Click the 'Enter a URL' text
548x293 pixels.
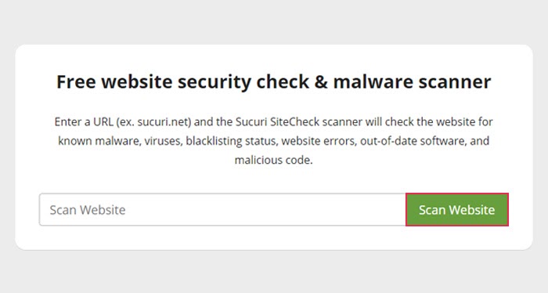click(84, 121)
